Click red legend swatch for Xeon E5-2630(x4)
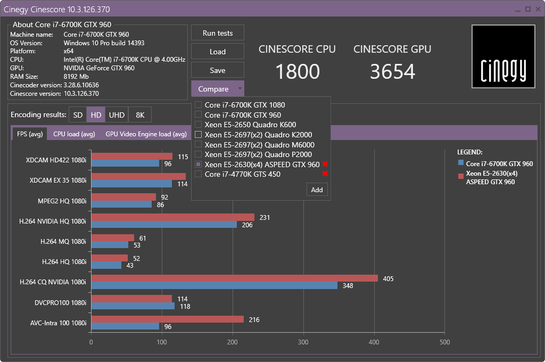Image resolution: width=545 pixels, height=362 pixels. click(461, 176)
